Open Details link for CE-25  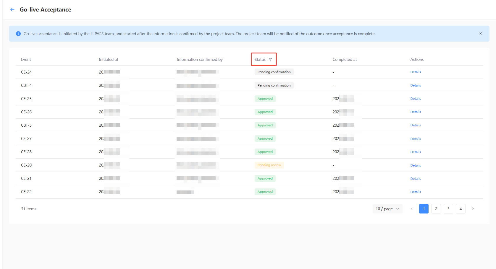[415, 99]
